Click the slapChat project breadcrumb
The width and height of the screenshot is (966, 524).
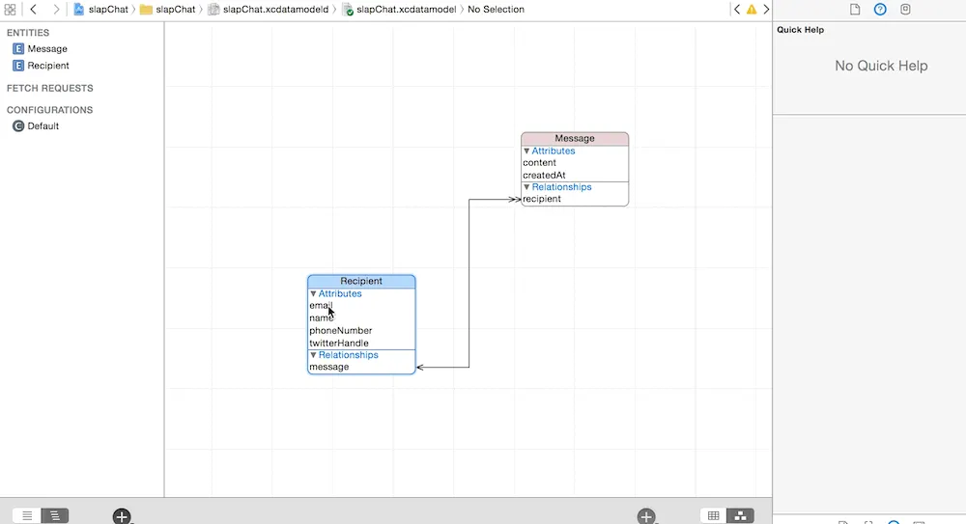tap(101, 10)
